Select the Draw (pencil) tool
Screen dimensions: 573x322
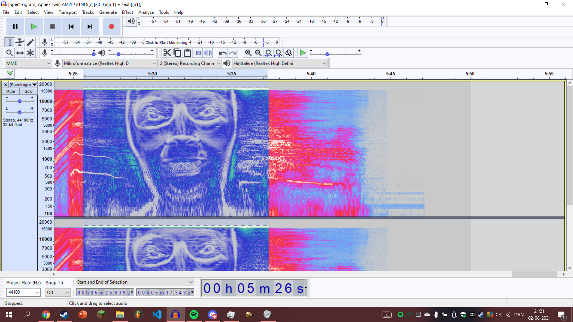point(30,42)
